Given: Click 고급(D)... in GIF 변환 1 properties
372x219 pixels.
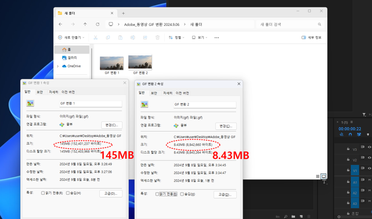Looking at the screenshot, I should 111,194.
